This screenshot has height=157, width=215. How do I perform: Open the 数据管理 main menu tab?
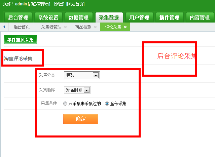[x=79, y=17]
